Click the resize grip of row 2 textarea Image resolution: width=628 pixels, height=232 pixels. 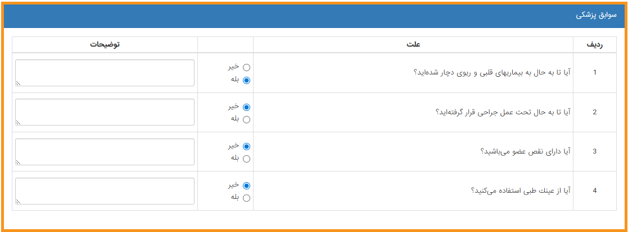pos(19,123)
